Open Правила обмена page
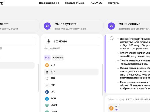The height and width of the screenshot is (112, 150). [x=75, y=3]
